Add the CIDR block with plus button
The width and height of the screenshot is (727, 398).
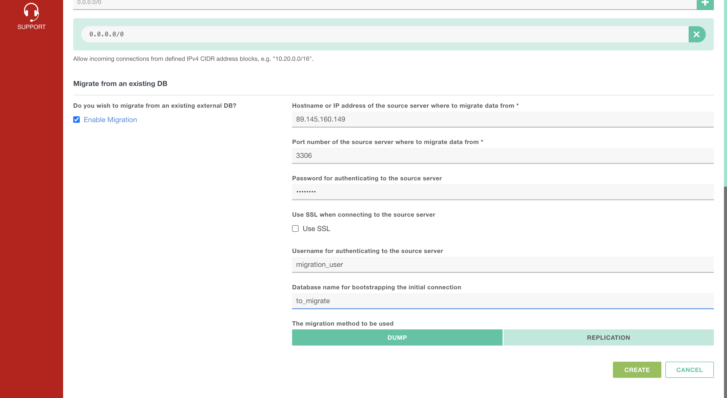tap(705, 5)
